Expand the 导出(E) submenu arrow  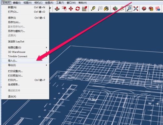point(46,65)
